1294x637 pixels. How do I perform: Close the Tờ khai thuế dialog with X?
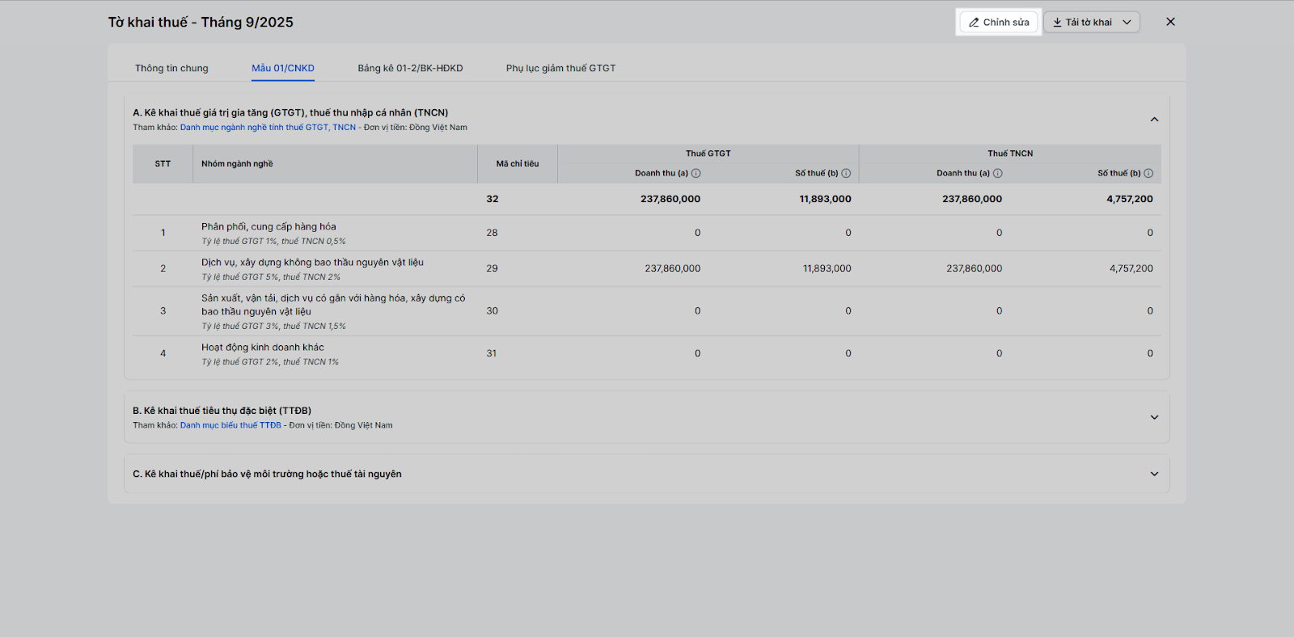click(x=1170, y=22)
